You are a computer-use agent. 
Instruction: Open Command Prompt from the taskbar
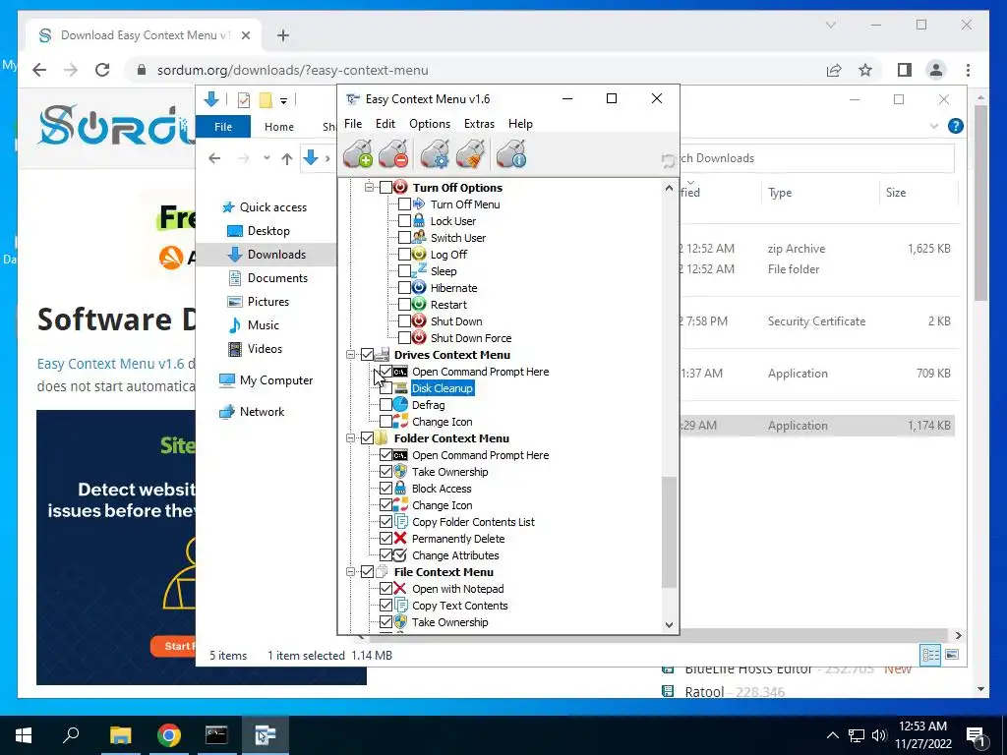coord(216,735)
